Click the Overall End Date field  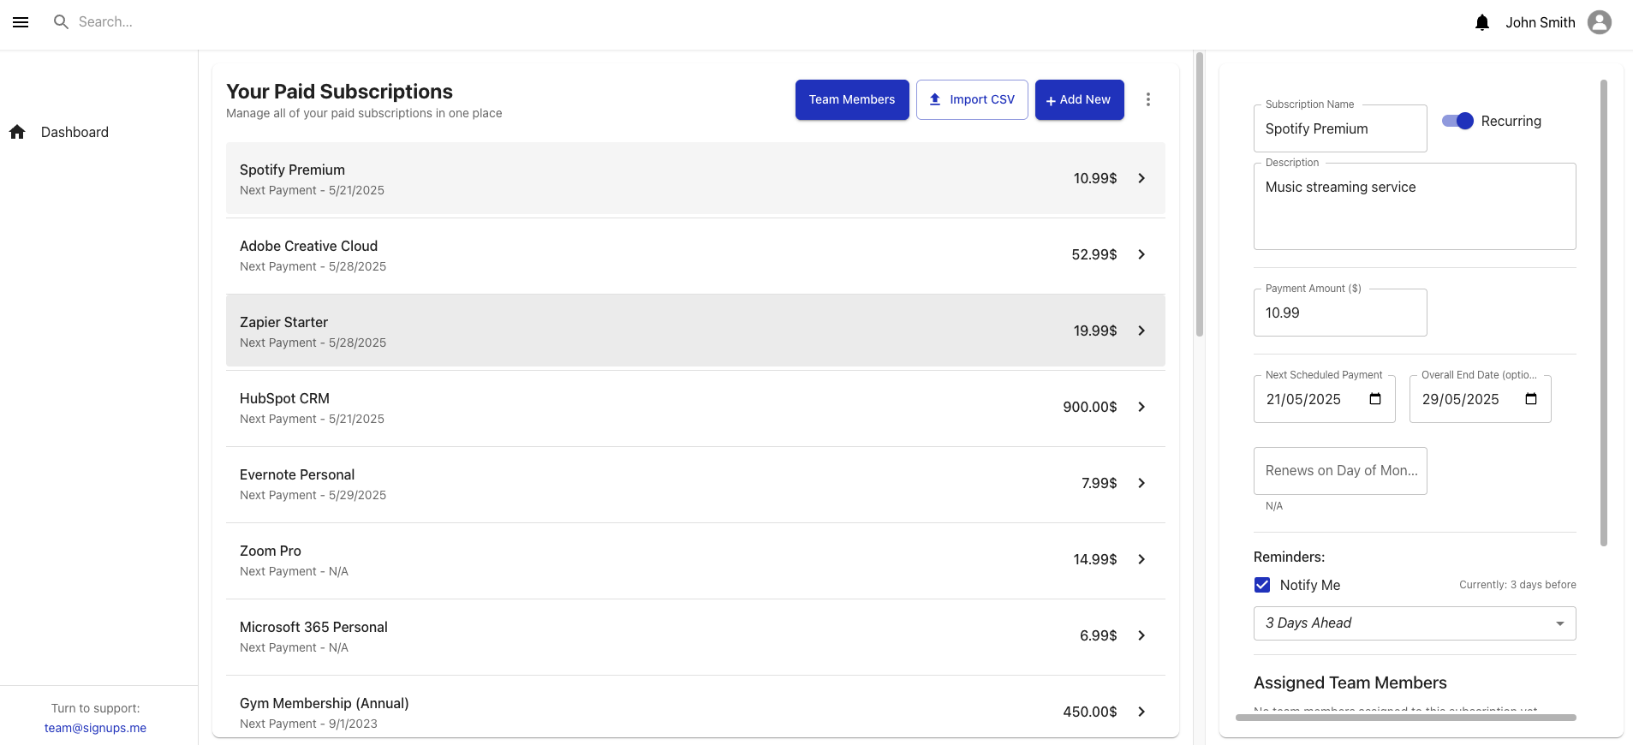(1480, 399)
